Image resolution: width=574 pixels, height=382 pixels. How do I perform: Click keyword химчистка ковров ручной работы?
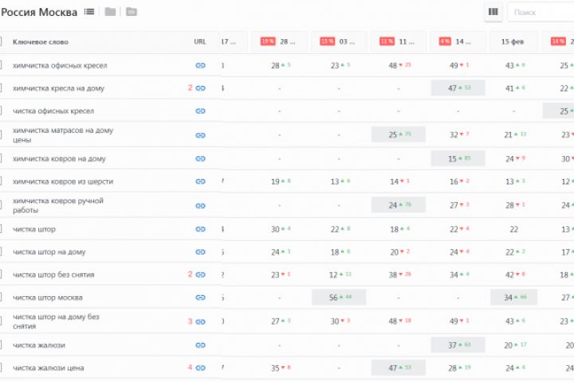[x=58, y=205]
